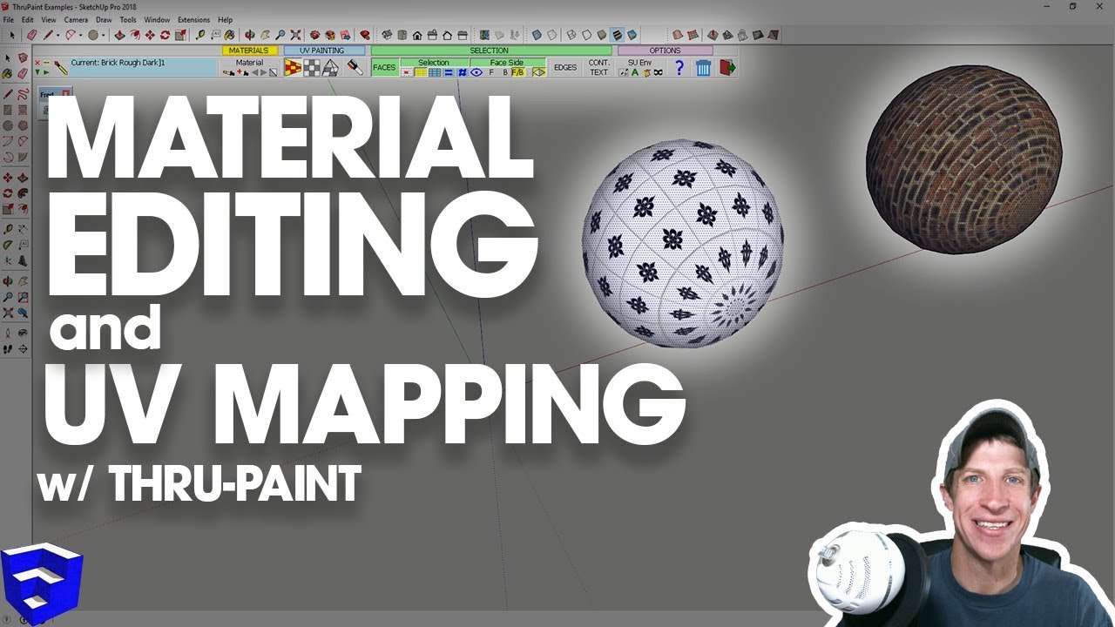Open the Extensions menu

coord(193,19)
